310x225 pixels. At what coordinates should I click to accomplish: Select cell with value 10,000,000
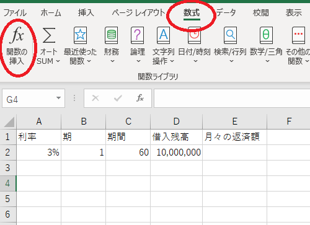click(176, 152)
